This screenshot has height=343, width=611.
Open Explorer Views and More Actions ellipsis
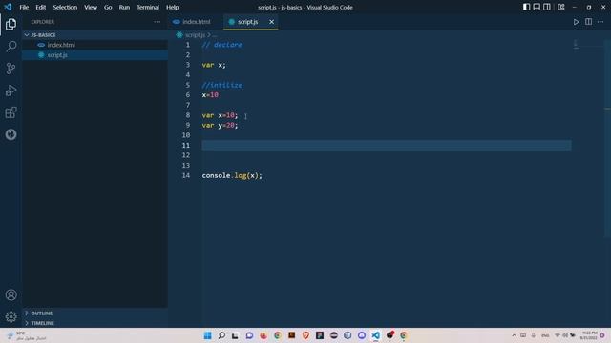coord(157,22)
